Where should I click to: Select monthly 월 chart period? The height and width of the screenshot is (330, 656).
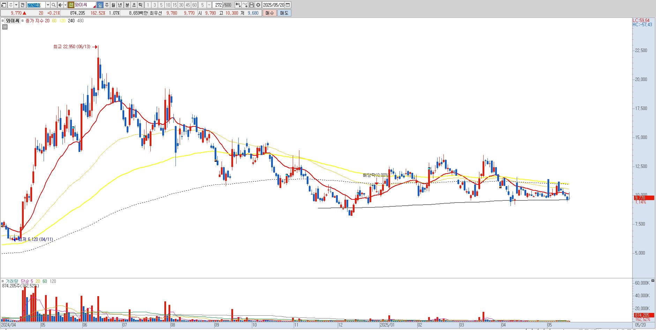coord(113,5)
